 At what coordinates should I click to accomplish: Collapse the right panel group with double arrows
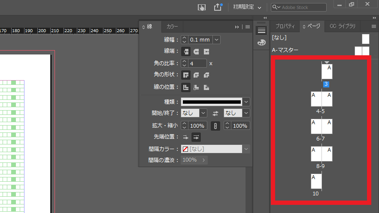[374, 18]
